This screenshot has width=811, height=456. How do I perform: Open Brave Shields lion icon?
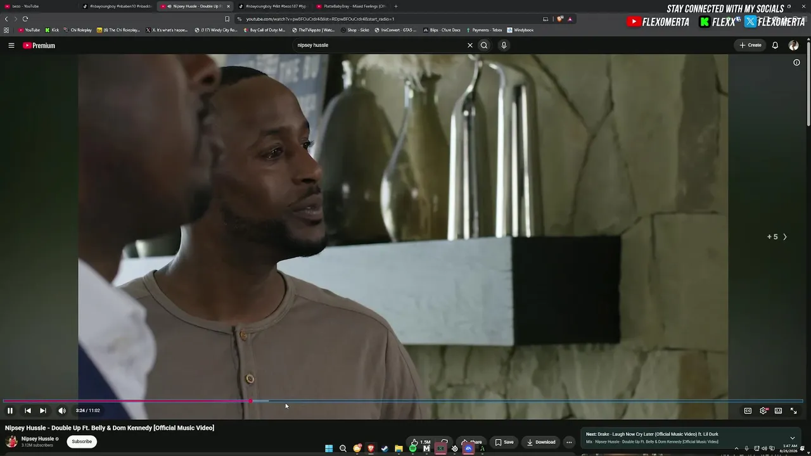560,19
